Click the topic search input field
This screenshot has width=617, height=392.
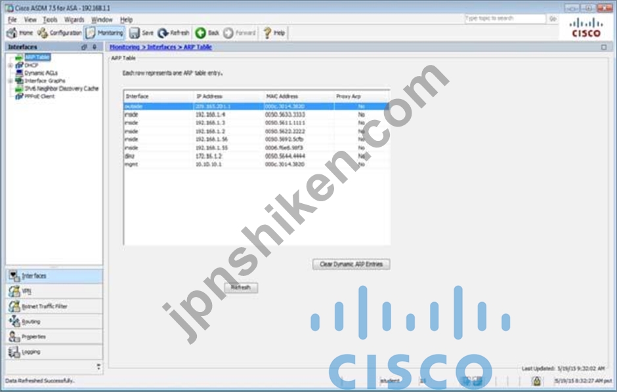click(x=505, y=18)
